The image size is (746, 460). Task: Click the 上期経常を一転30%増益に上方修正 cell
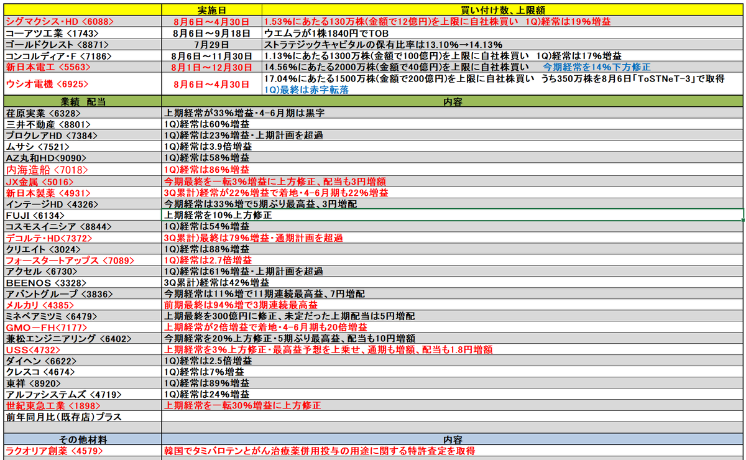pos(453,405)
